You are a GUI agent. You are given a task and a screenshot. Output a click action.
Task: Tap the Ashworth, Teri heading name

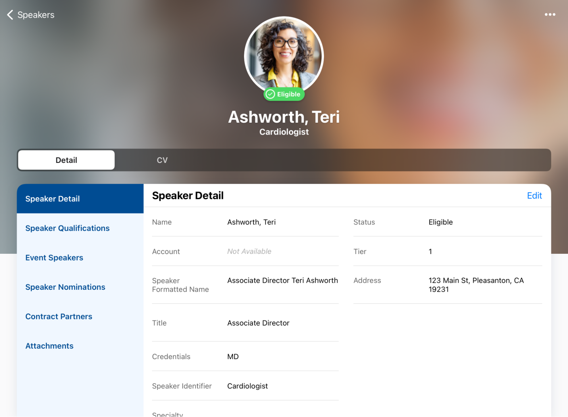[284, 117]
